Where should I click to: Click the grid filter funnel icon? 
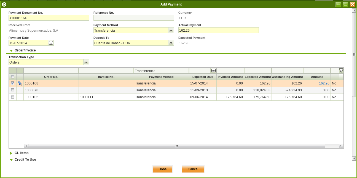(341, 70)
